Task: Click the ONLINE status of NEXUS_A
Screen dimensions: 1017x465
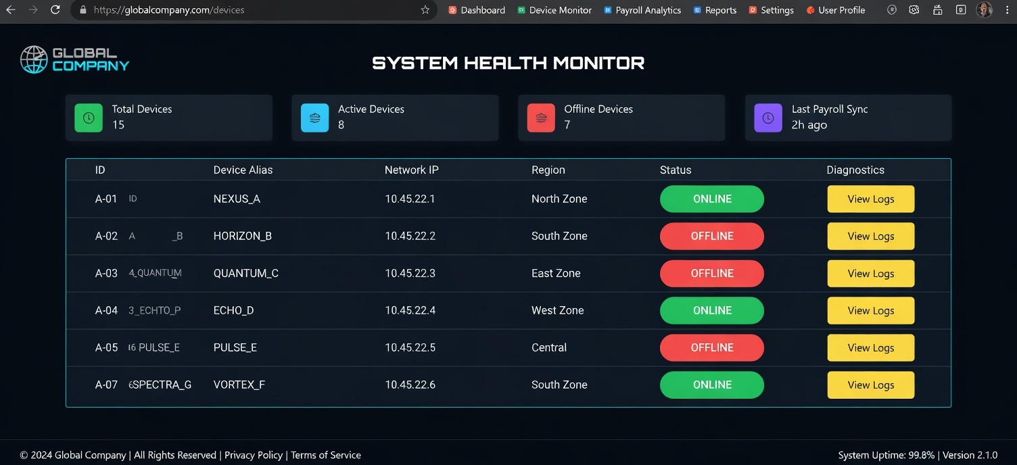Action: [712, 199]
